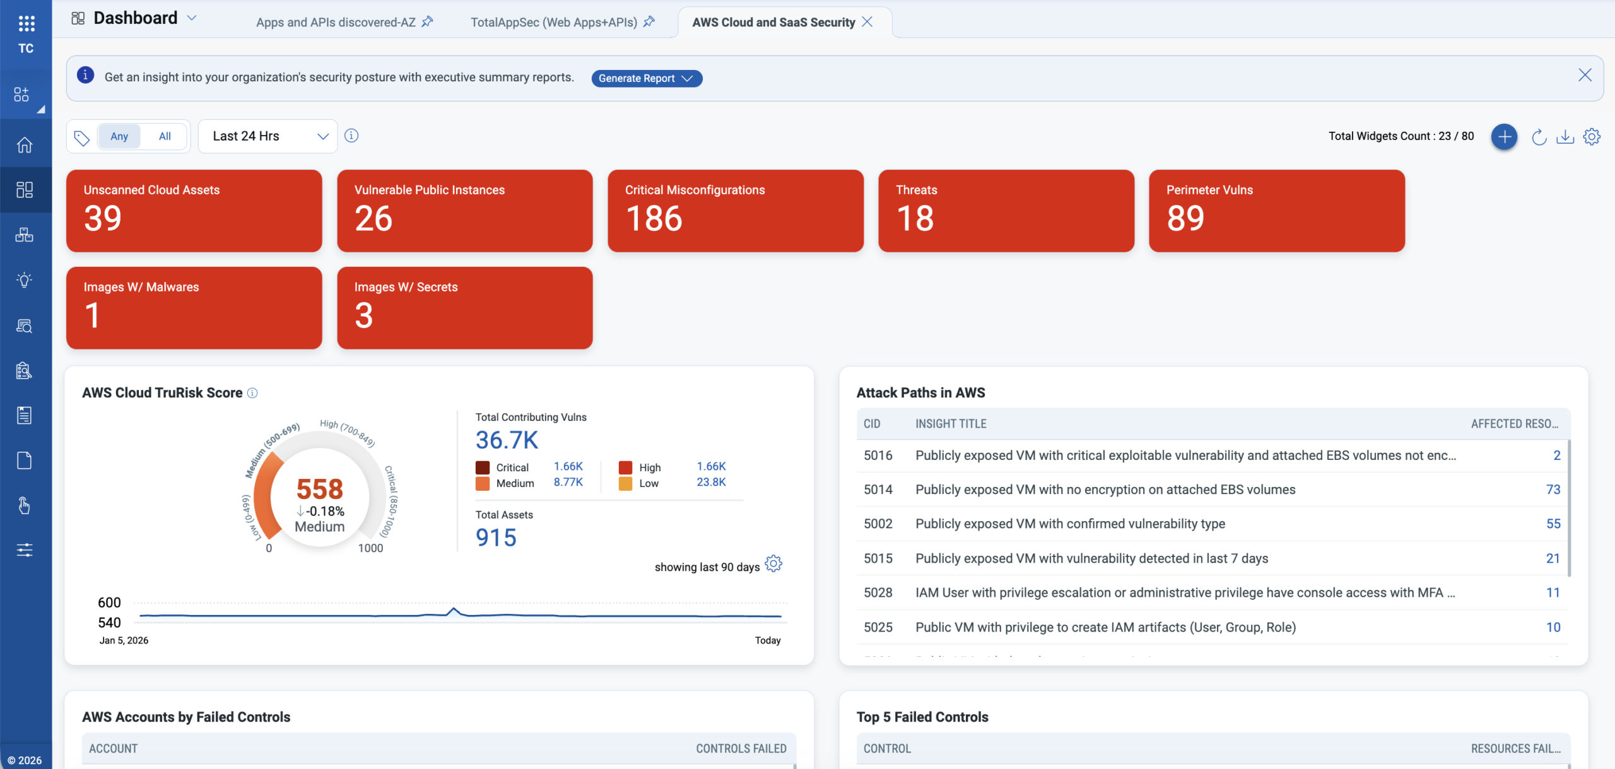This screenshot has width=1615, height=769.
Task: Click the info icon in banner
Action: pyautogui.click(x=86, y=75)
